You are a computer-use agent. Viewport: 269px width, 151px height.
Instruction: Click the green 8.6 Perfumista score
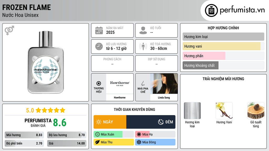60,123
